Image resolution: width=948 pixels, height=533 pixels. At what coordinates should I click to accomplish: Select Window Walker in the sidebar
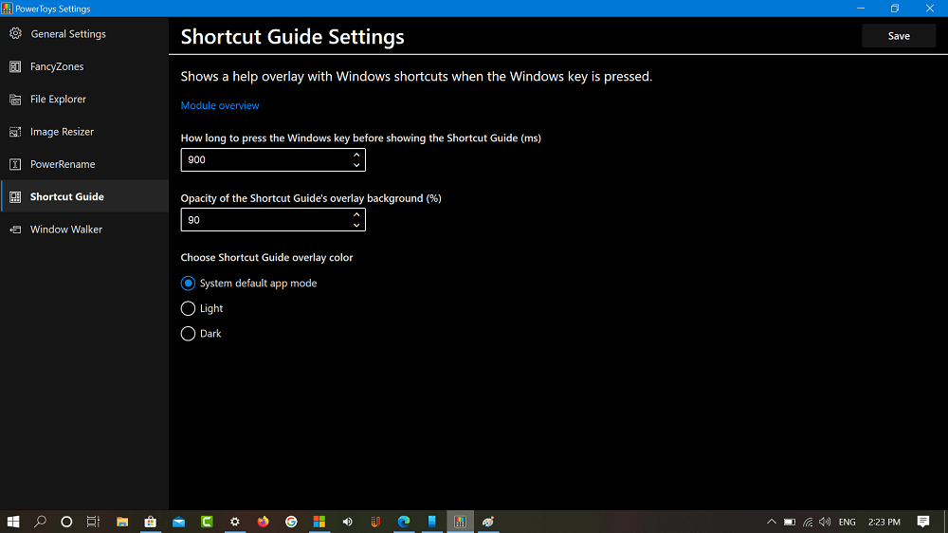click(x=84, y=230)
